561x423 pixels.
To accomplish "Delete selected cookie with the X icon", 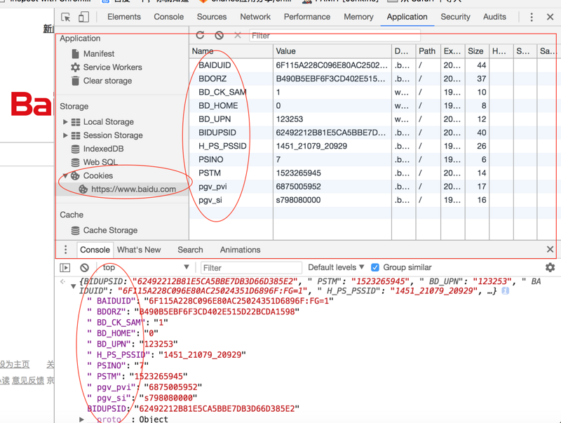I will pos(238,35).
